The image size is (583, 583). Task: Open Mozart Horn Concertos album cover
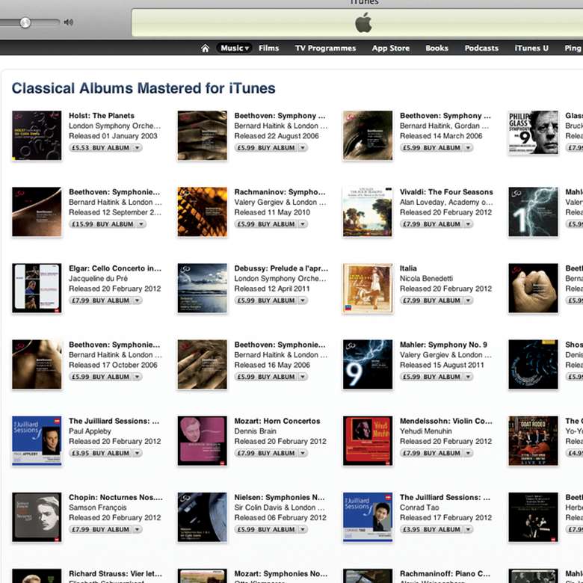202,441
